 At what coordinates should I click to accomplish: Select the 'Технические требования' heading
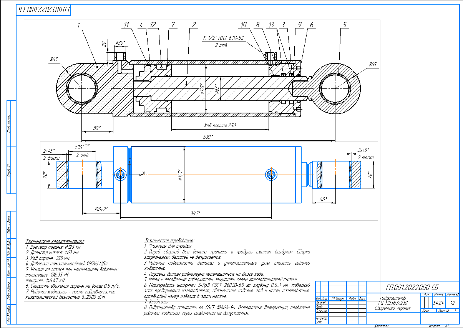170,241
